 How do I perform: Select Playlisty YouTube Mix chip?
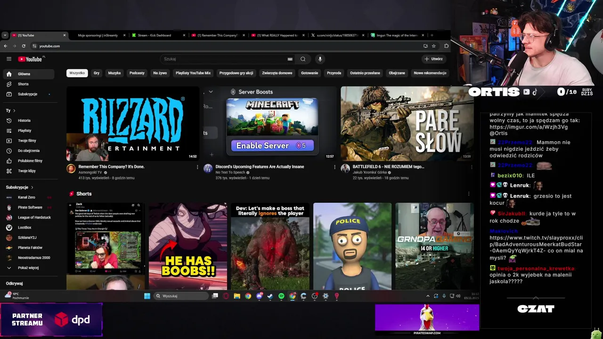tap(193, 73)
